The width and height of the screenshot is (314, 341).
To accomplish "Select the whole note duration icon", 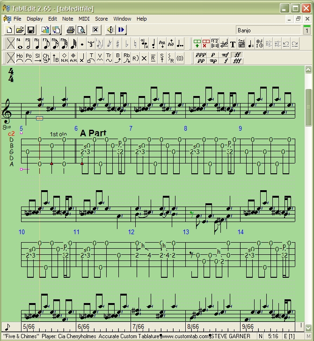I will pyautogui.click(x=19, y=44).
